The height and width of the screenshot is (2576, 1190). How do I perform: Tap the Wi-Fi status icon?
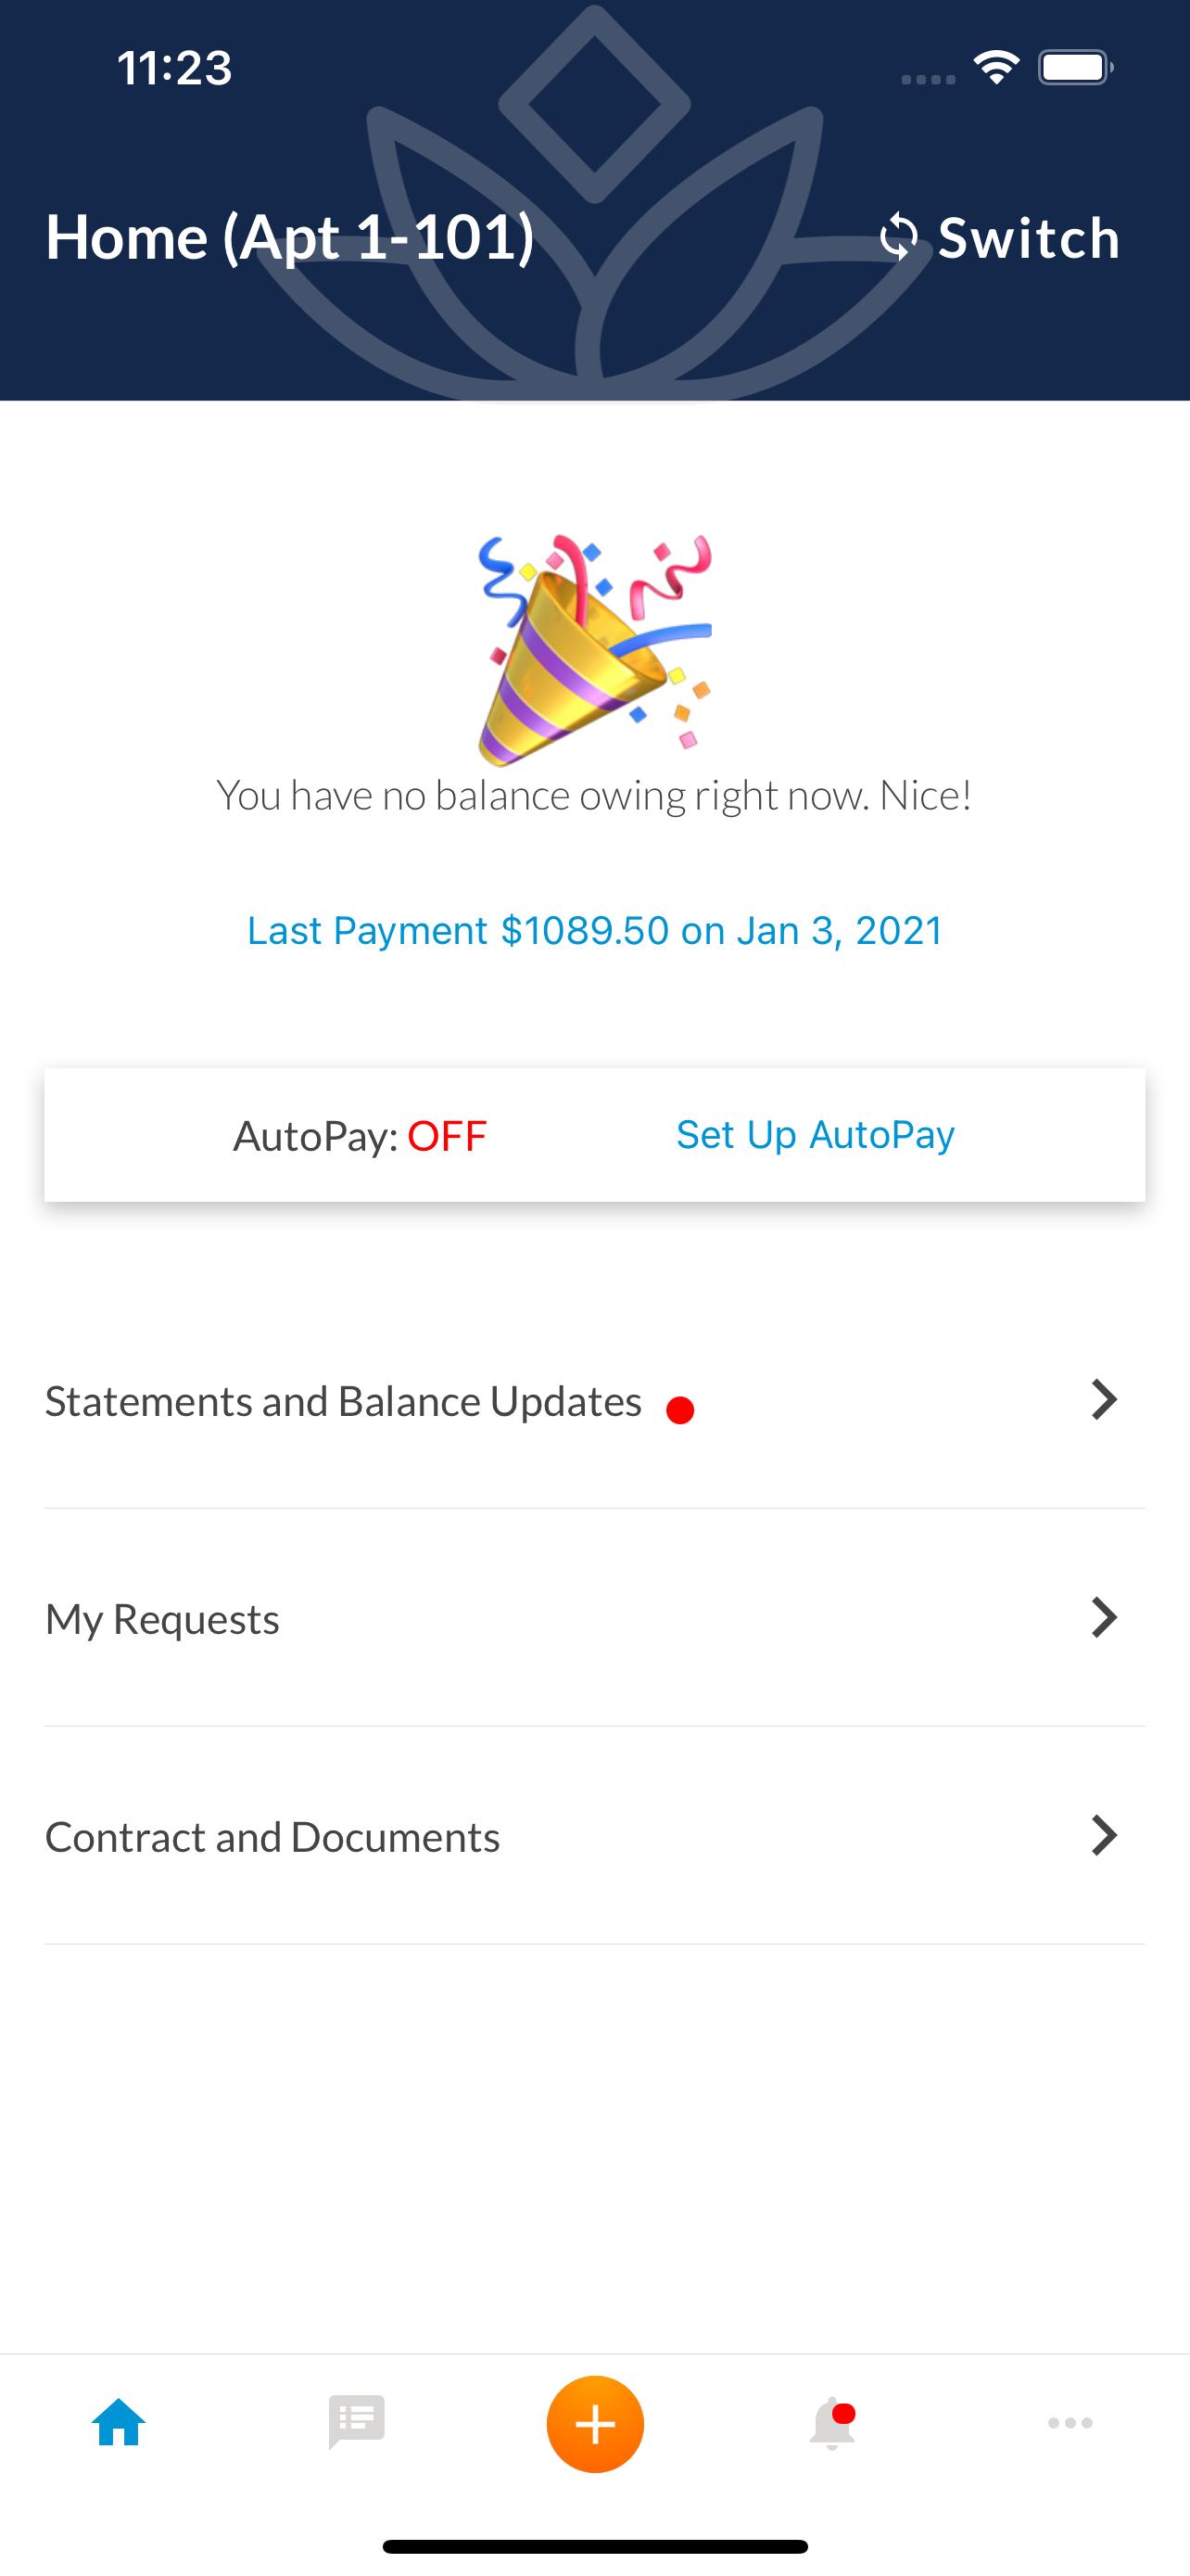(x=996, y=67)
